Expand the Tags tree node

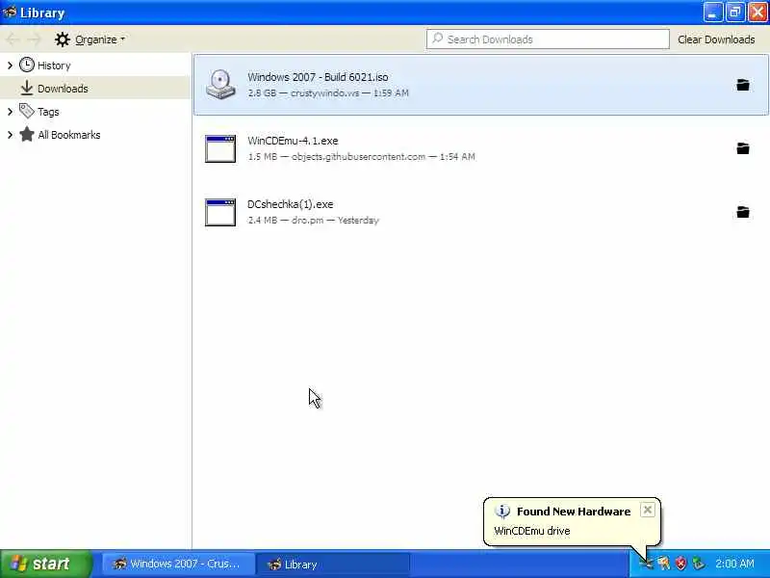tap(10, 112)
